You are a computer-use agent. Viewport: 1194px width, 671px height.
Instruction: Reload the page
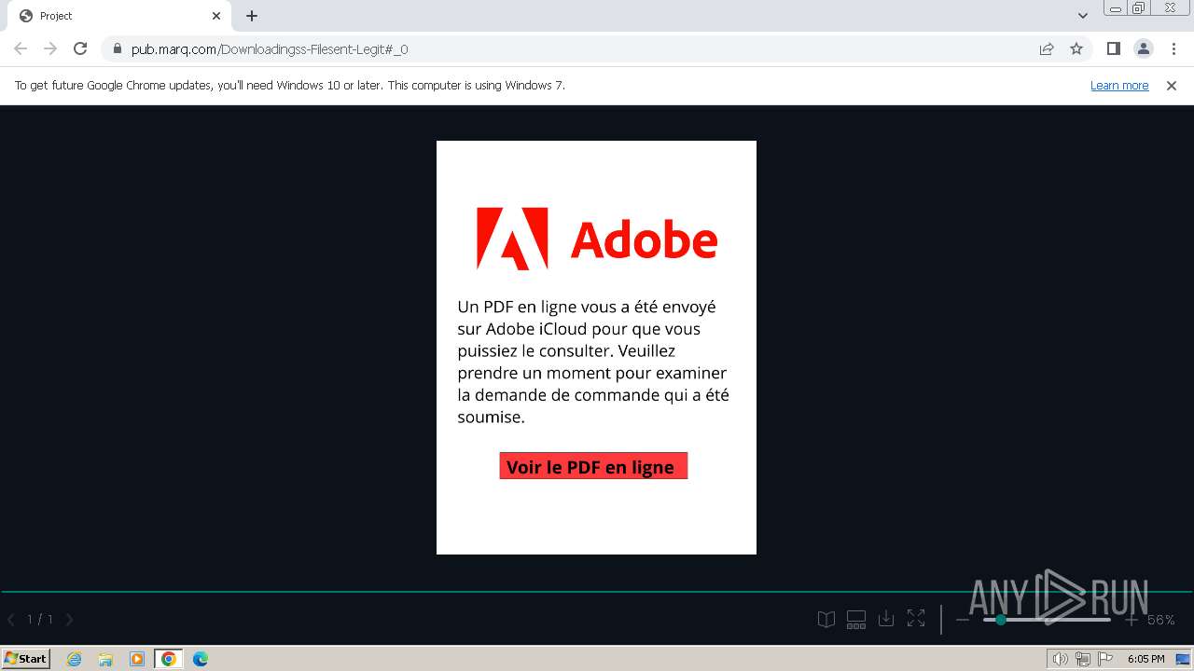click(80, 48)
